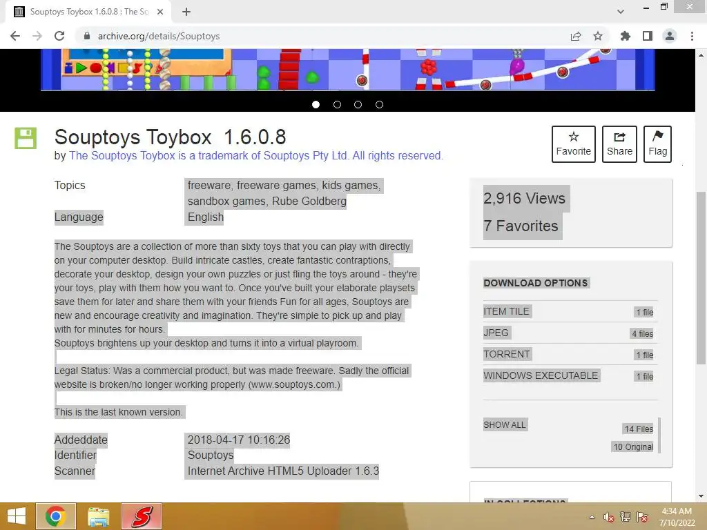
Task: Open the red S app in taskbar
Action: 142,516
